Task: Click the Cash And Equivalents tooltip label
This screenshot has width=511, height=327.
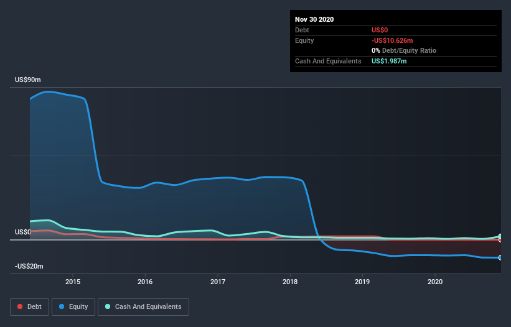Action: 328,61
